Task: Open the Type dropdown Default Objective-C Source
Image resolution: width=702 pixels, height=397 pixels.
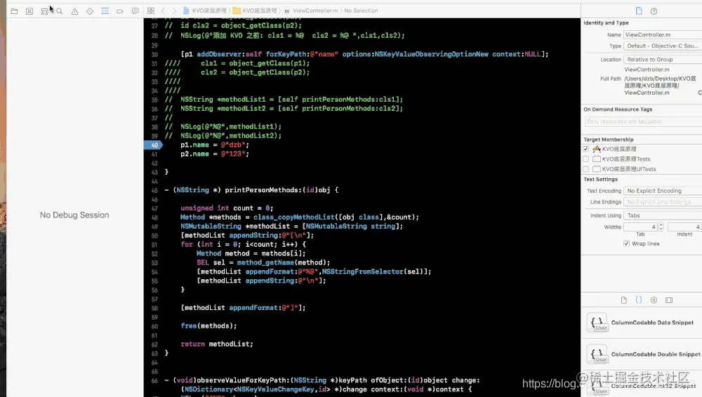Action: [663, 46]
